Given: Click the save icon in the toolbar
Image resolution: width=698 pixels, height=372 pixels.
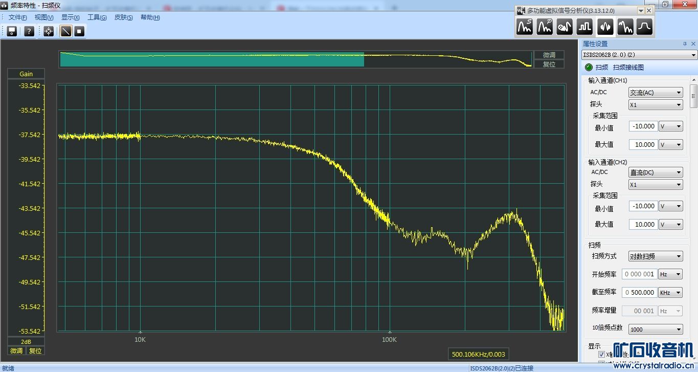Looking at the screenshot, I should click(x=12, y=31).
